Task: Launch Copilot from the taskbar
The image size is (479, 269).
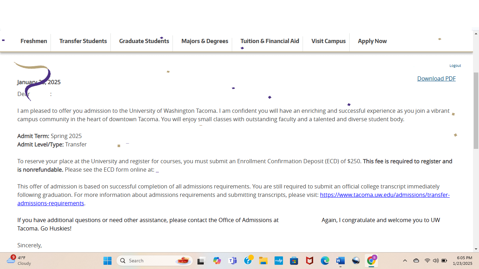Action: [217, 261]
